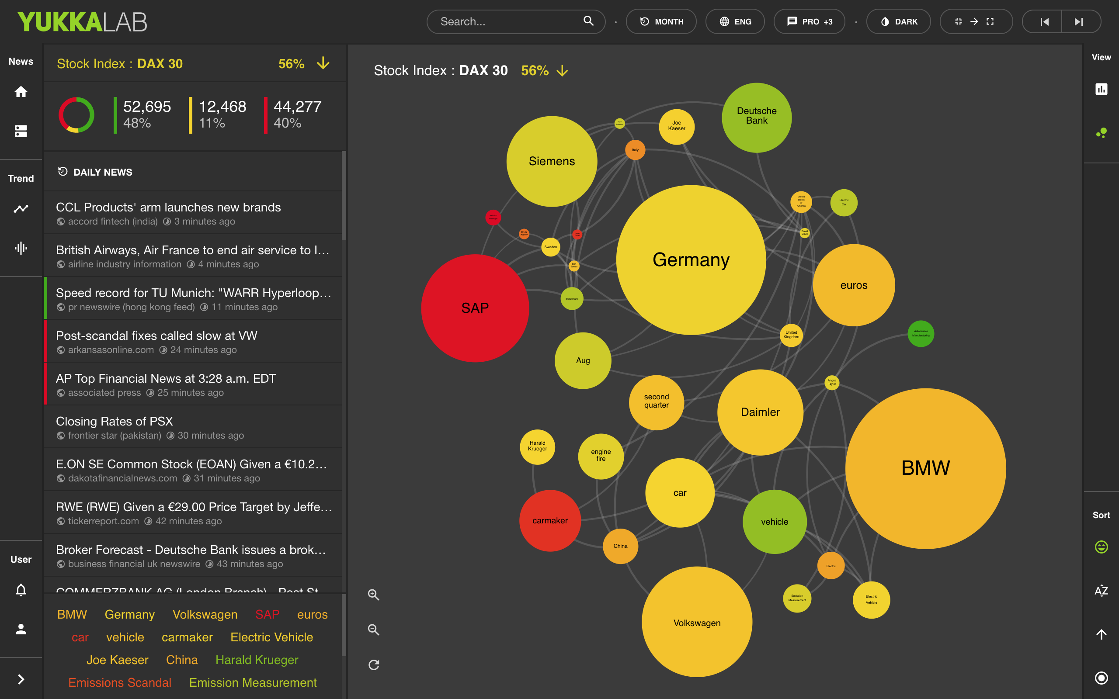
Task: Click the green vehicle bubble
Action: tap(775, 522)
